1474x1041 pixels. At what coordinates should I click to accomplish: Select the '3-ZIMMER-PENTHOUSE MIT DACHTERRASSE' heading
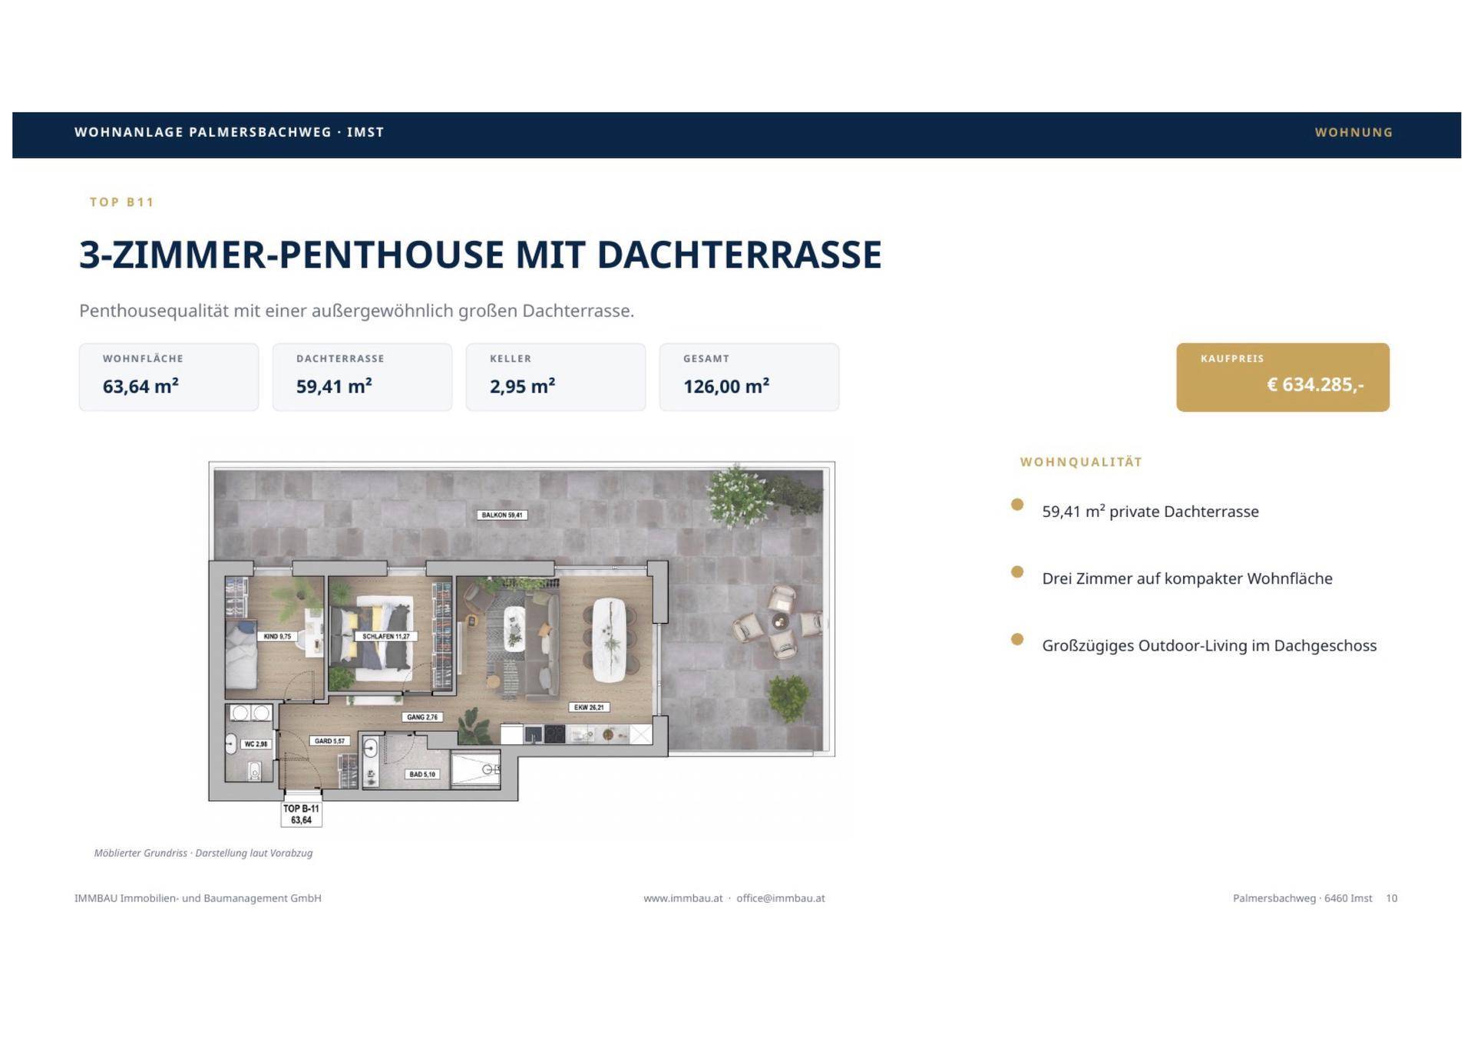click(481, 255)
